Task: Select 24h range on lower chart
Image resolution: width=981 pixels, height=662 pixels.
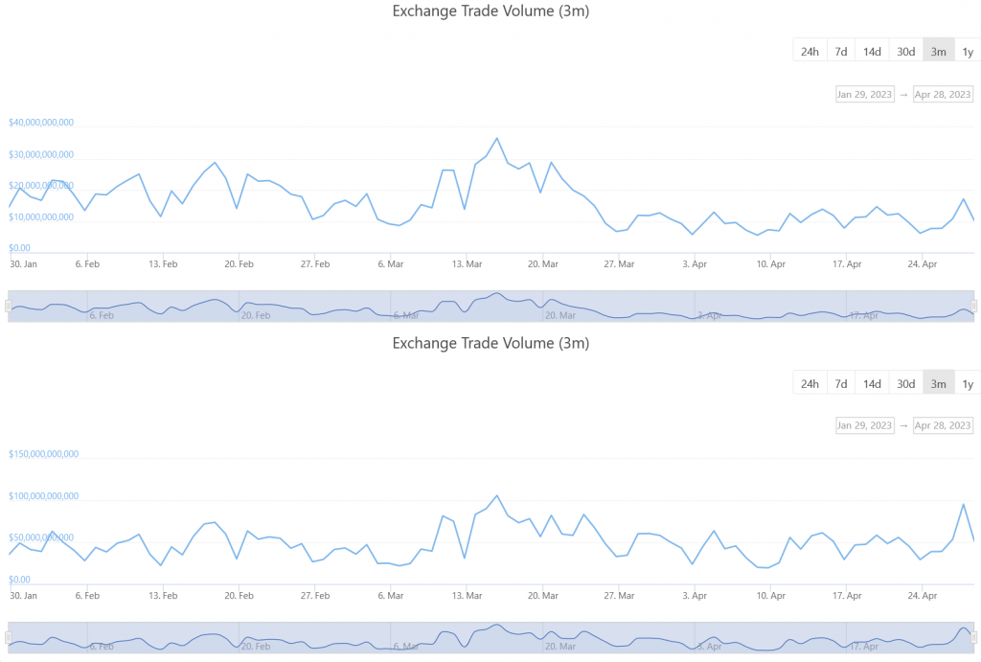Action: 810,384
